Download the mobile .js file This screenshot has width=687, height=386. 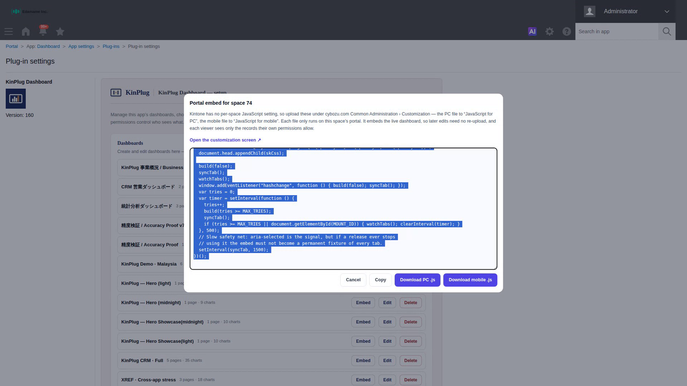pos(470,280)
